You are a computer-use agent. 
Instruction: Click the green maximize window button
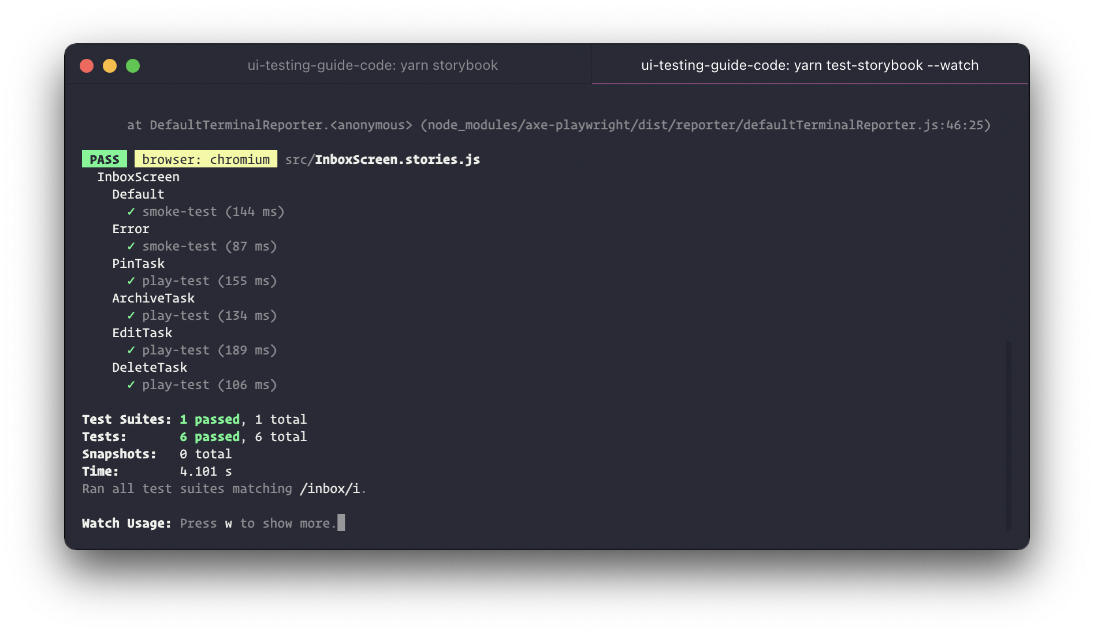[133, 66]
